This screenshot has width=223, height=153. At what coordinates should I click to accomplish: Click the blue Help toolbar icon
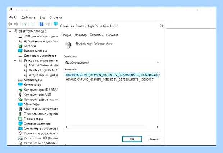(41, 24)
